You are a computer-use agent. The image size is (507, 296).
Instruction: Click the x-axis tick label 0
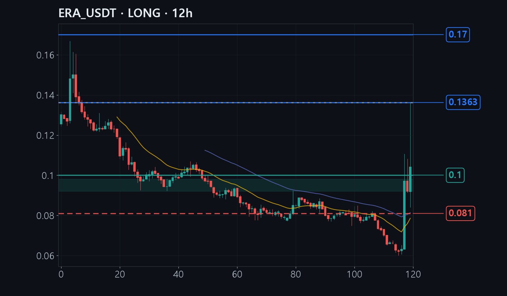point(61,275)
